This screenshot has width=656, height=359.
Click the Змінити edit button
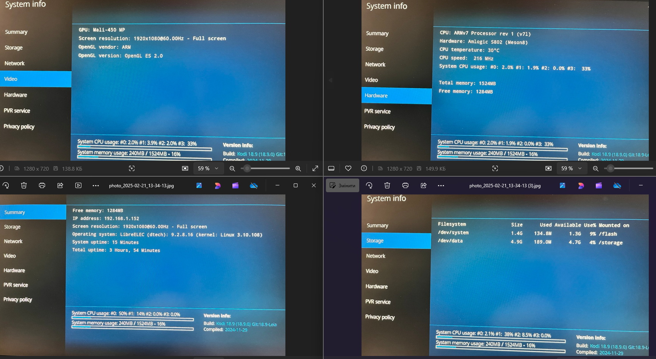(343, 185)
